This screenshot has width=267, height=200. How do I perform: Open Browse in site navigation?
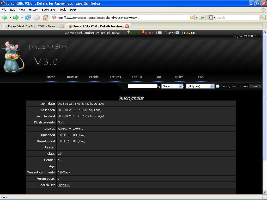tap(72, 77)
